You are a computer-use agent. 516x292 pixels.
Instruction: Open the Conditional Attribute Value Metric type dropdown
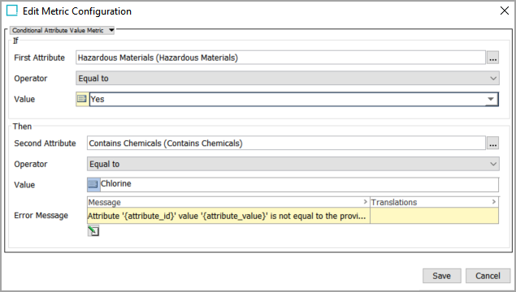point(63,30)
